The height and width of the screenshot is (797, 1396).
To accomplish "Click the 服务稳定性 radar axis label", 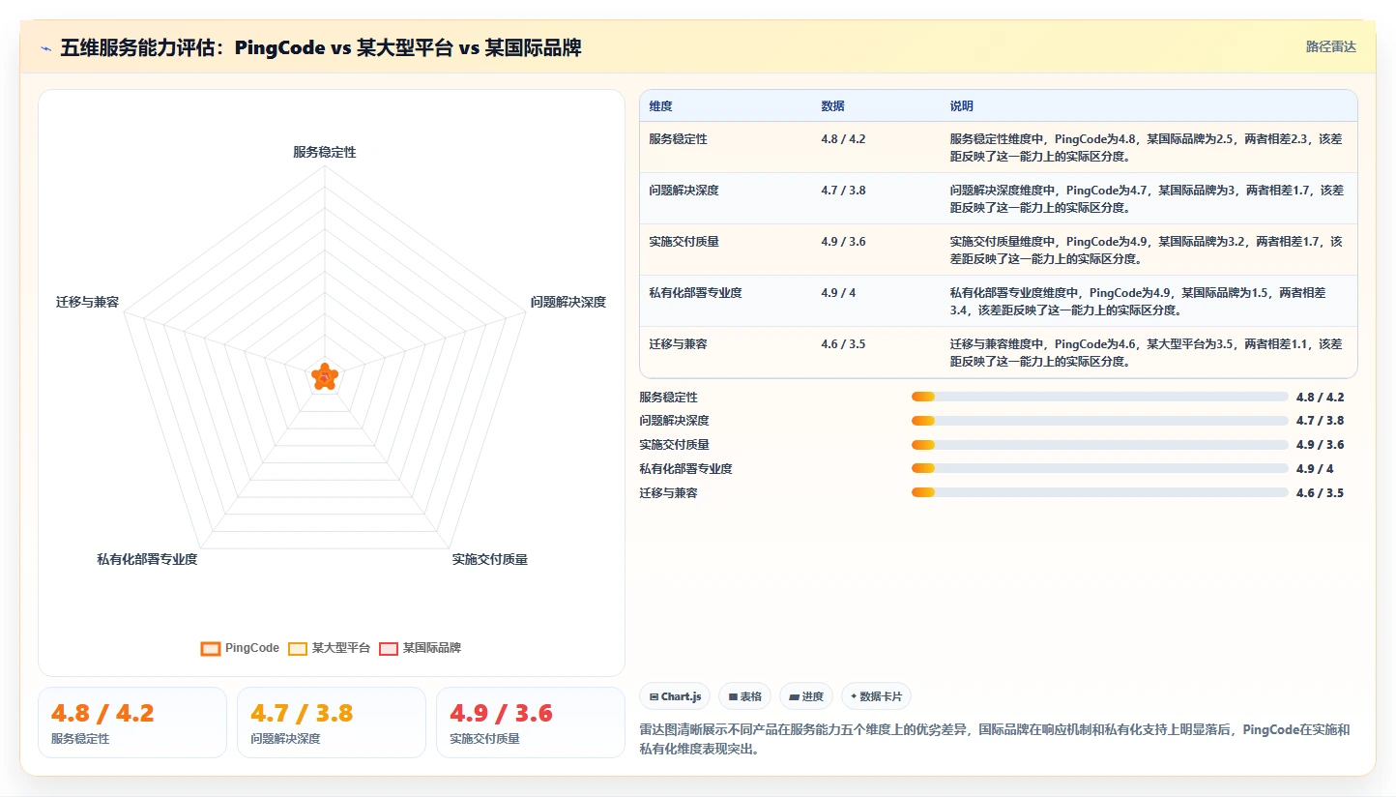I will point(325,153).
